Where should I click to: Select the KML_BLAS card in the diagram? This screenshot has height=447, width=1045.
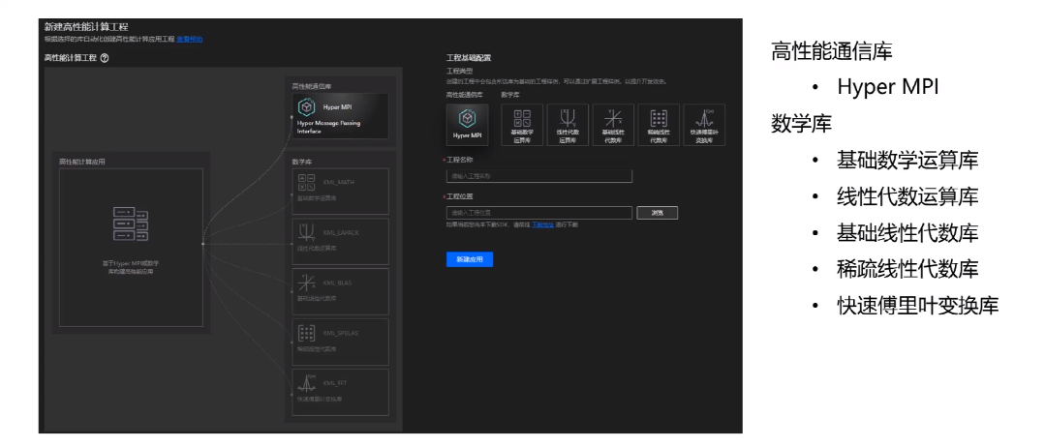(x=340, y=291)
